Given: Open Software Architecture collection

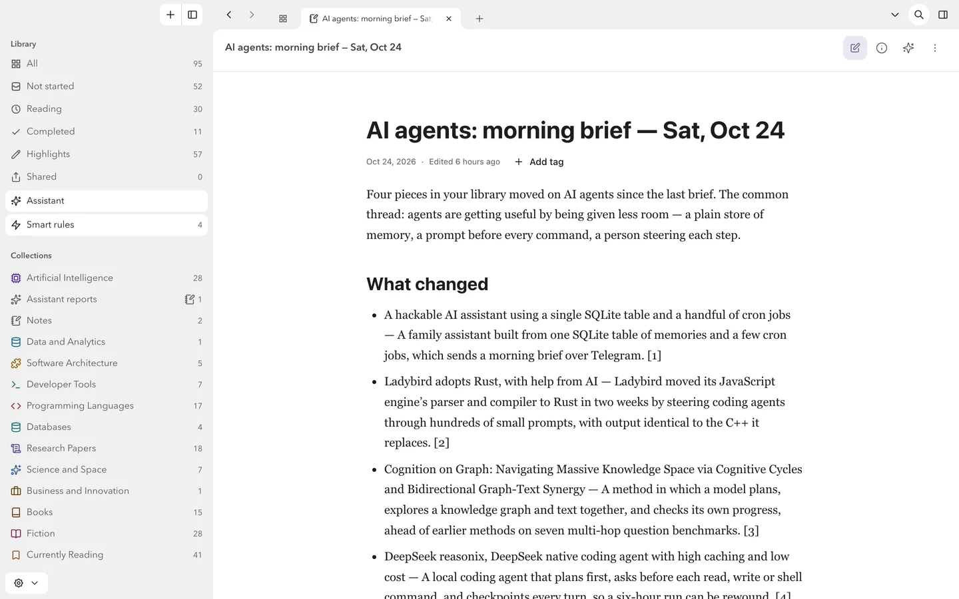Looking at the screenshot, I should (x=107, y=363).
